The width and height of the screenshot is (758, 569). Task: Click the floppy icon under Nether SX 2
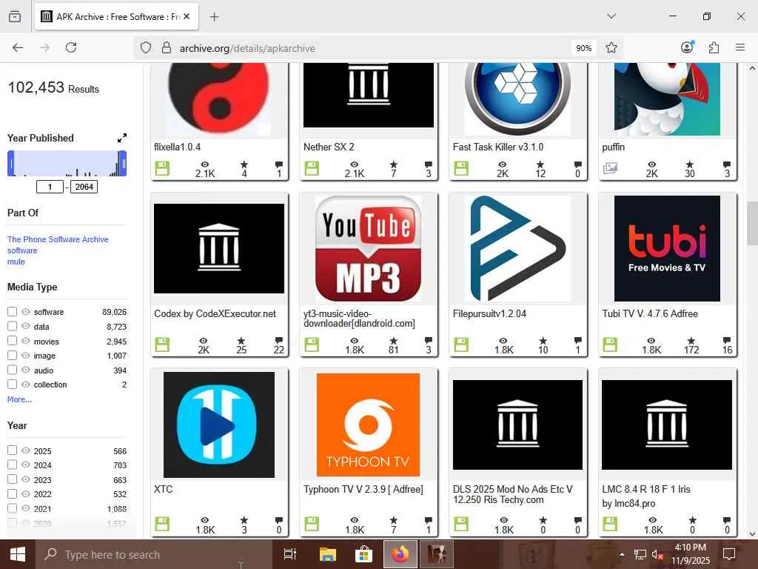(x=312, y=168)
